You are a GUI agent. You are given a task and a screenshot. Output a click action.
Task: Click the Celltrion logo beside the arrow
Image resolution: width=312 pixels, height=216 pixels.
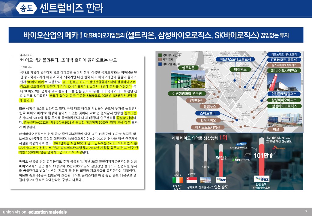click(241, 160)
